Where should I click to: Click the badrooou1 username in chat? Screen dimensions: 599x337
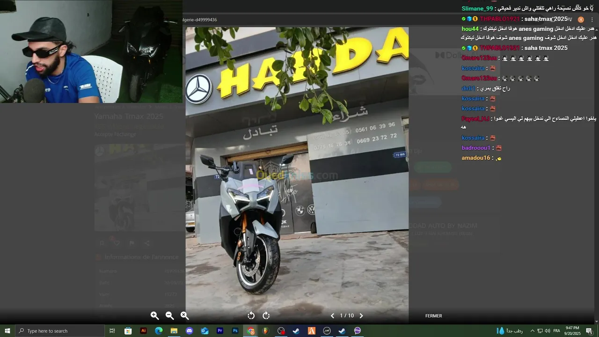coord(476,148)
